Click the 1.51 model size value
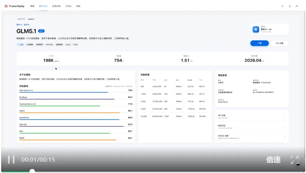 [x=185, y=60]
